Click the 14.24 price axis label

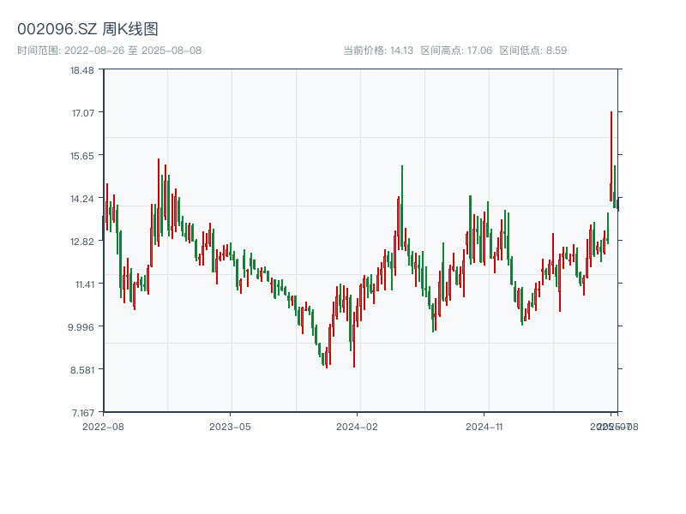tap(82, 199)
